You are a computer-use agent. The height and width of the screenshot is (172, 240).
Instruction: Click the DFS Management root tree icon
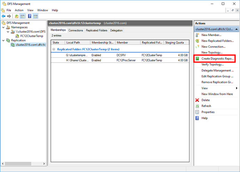(3, 23)
